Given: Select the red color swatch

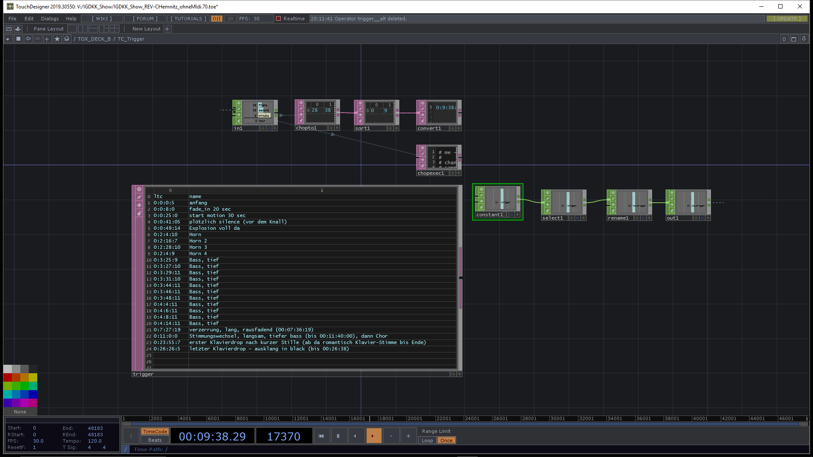Looking at the screenshot, I should [x=8, y=377].
